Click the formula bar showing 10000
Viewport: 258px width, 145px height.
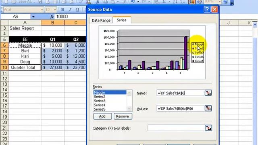(x=71, y=17)
